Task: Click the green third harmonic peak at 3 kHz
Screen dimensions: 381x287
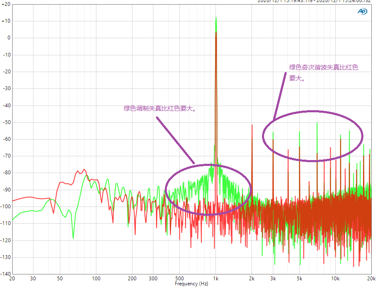Action: tap(273, 133)
